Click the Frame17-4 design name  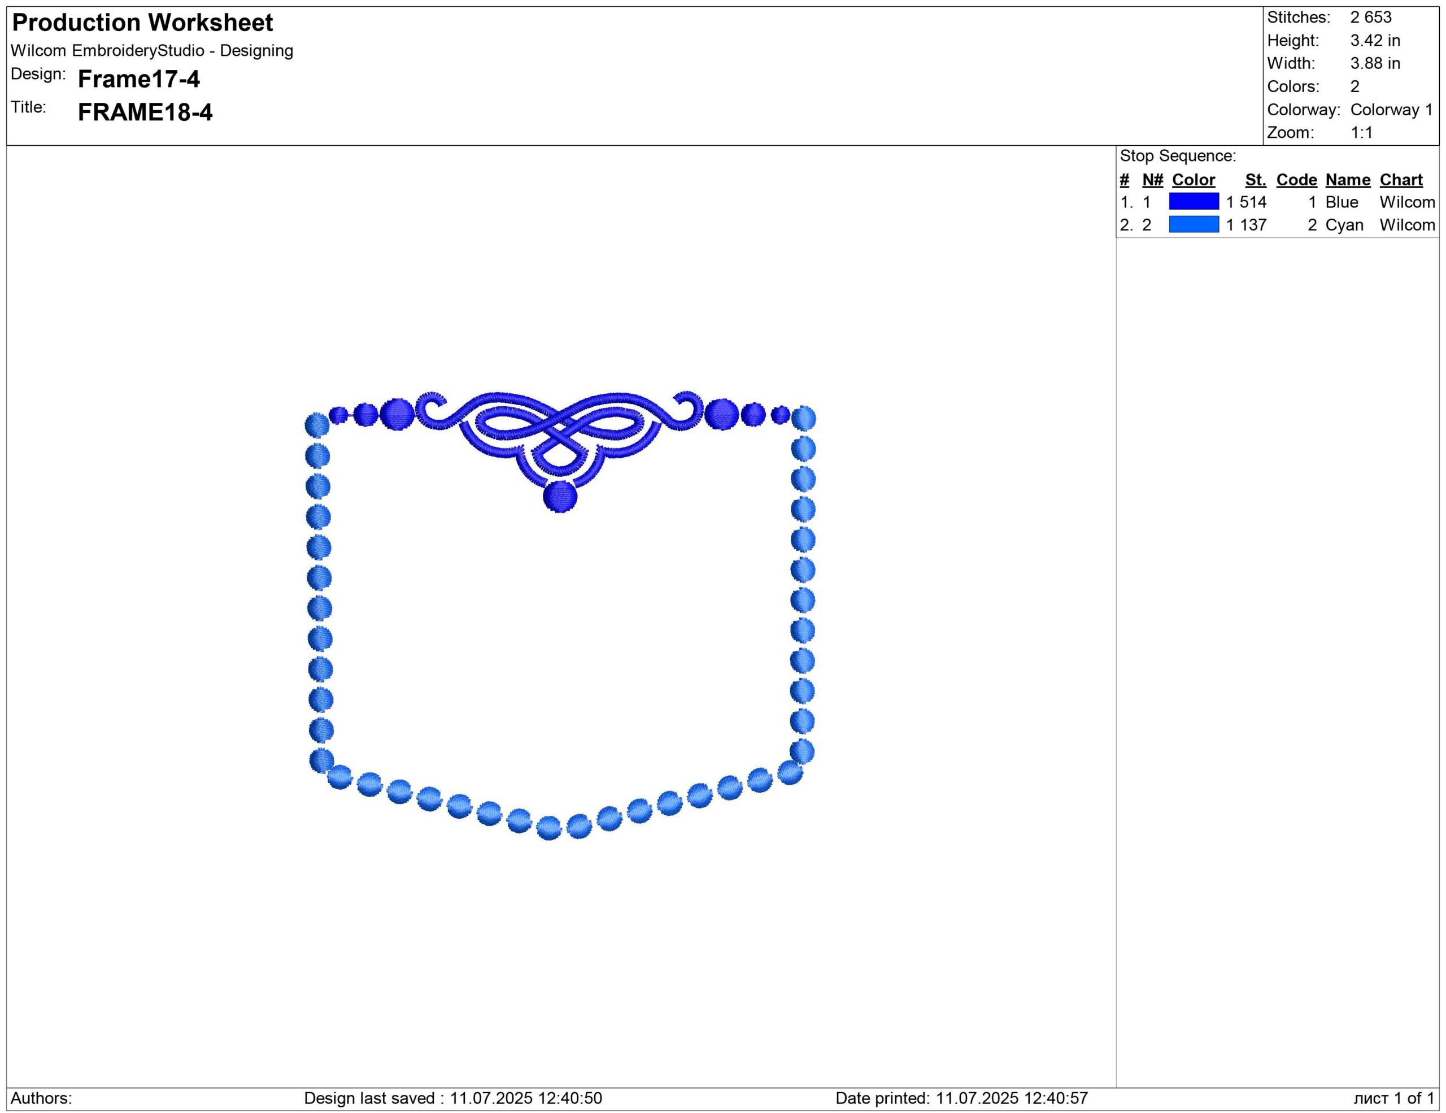[138, 79]
